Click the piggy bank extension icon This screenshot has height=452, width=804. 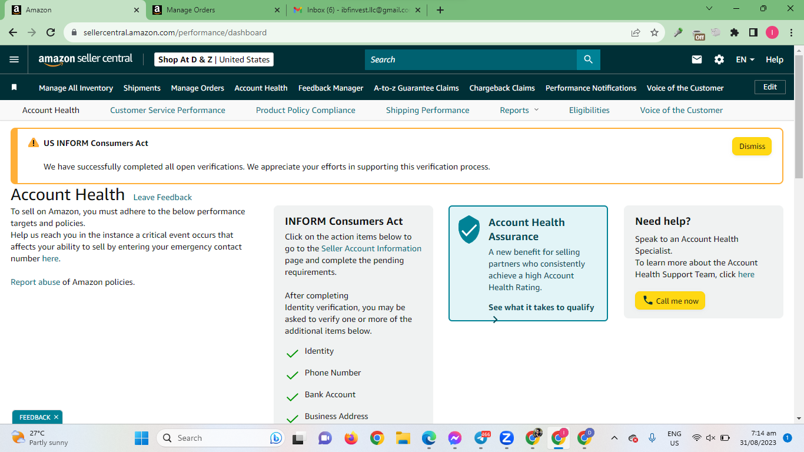coord(716,32)
